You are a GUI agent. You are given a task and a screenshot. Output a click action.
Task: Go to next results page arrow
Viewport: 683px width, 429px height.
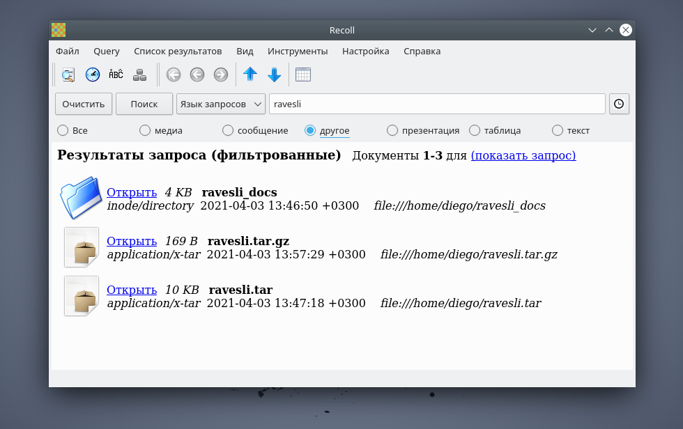pyautogui.click(x=221, y=75)
